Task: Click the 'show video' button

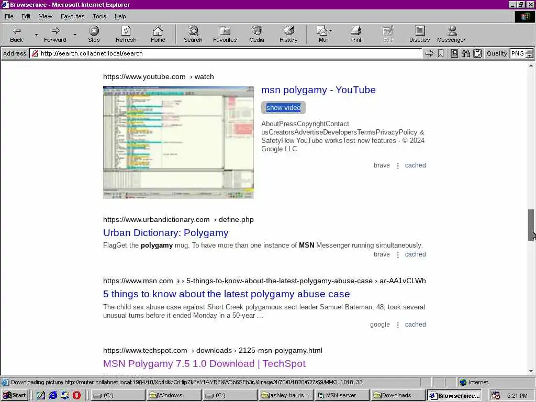Action: [283, 107]
